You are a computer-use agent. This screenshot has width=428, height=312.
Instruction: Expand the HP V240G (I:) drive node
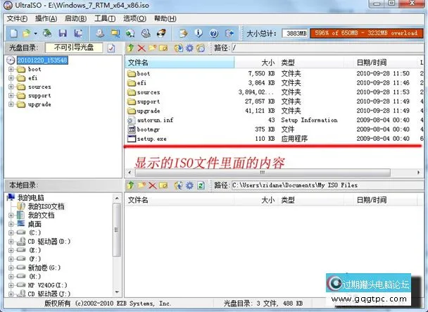[x=11, y=285]
